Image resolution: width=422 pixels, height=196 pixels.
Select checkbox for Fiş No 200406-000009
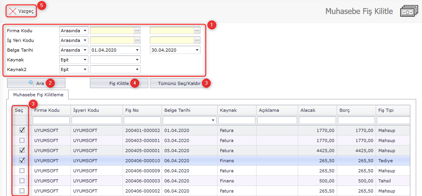click(22, 171)
